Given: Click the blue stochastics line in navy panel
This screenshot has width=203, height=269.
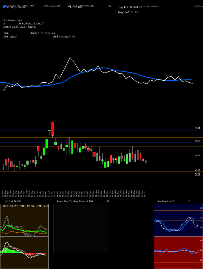Looking at the screenshot, I should pyautogui.click(x=174, y=225).
